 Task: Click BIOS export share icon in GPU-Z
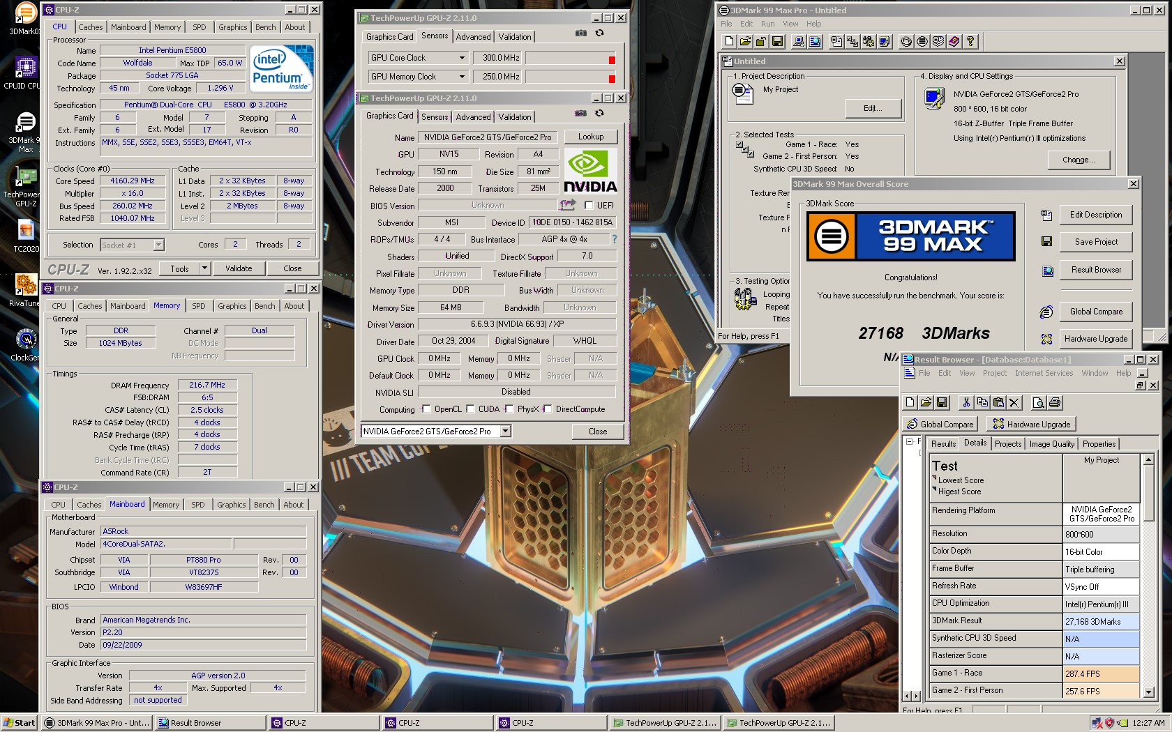coord(568,205)
